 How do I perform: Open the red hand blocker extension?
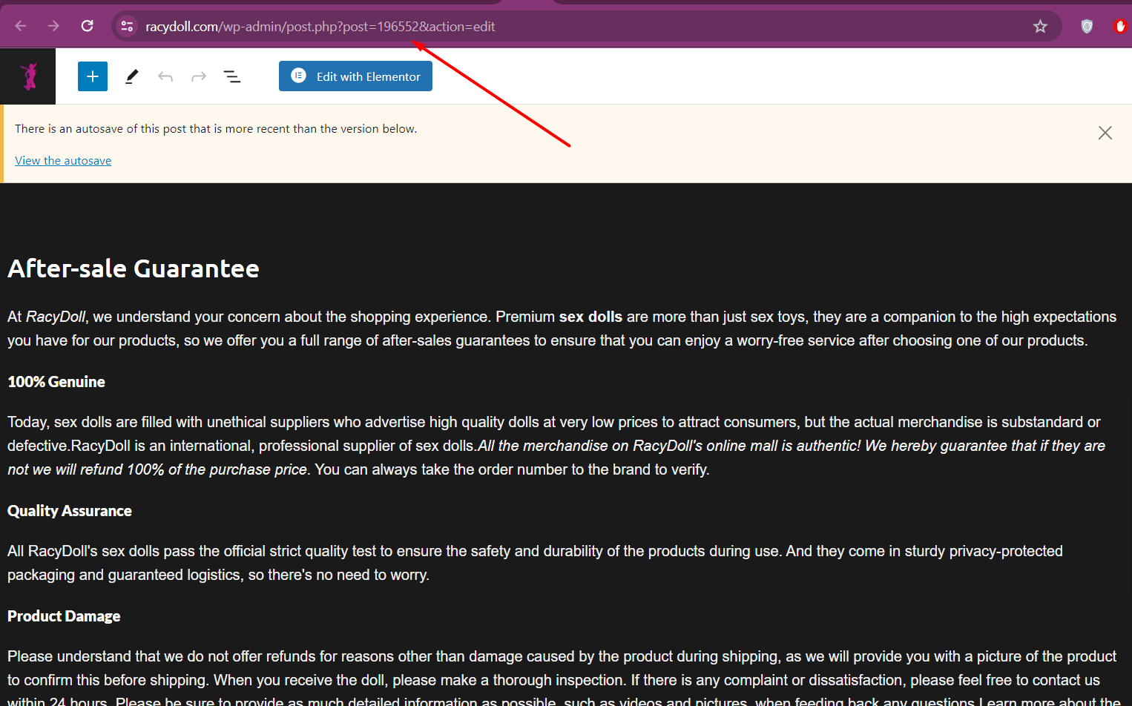click(x=1120, y=27)
